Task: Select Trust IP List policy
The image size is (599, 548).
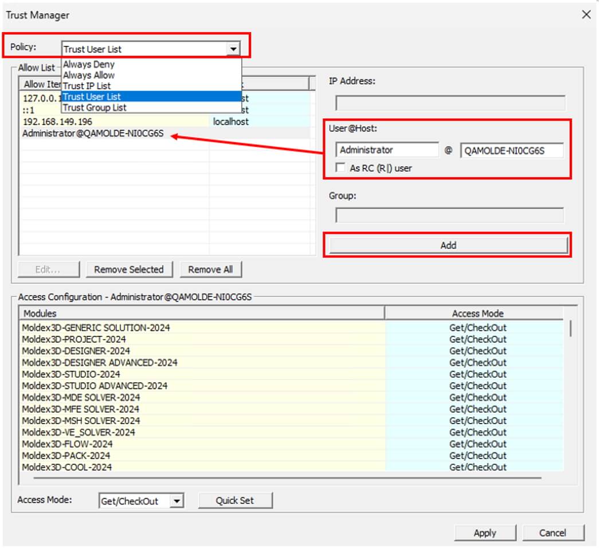Action: coord(151,85)
